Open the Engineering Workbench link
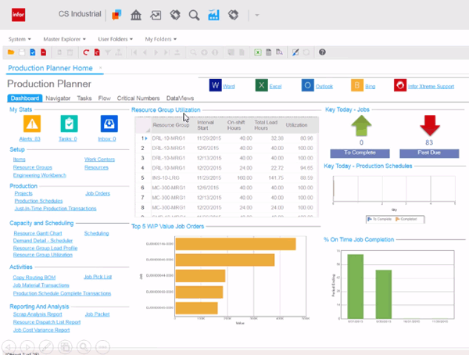The height and width of the screenshot is (355, 469). (40, 175)
